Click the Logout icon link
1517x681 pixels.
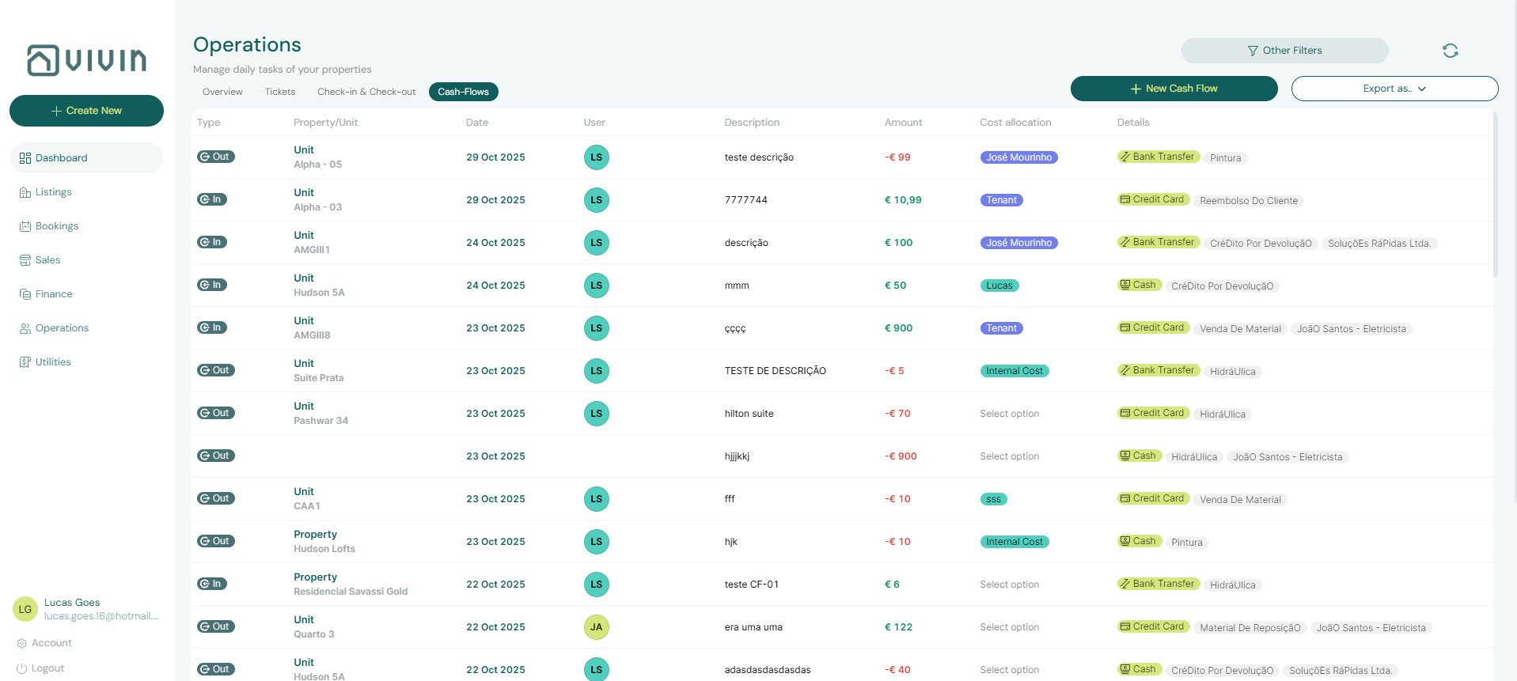pos(22,668)
